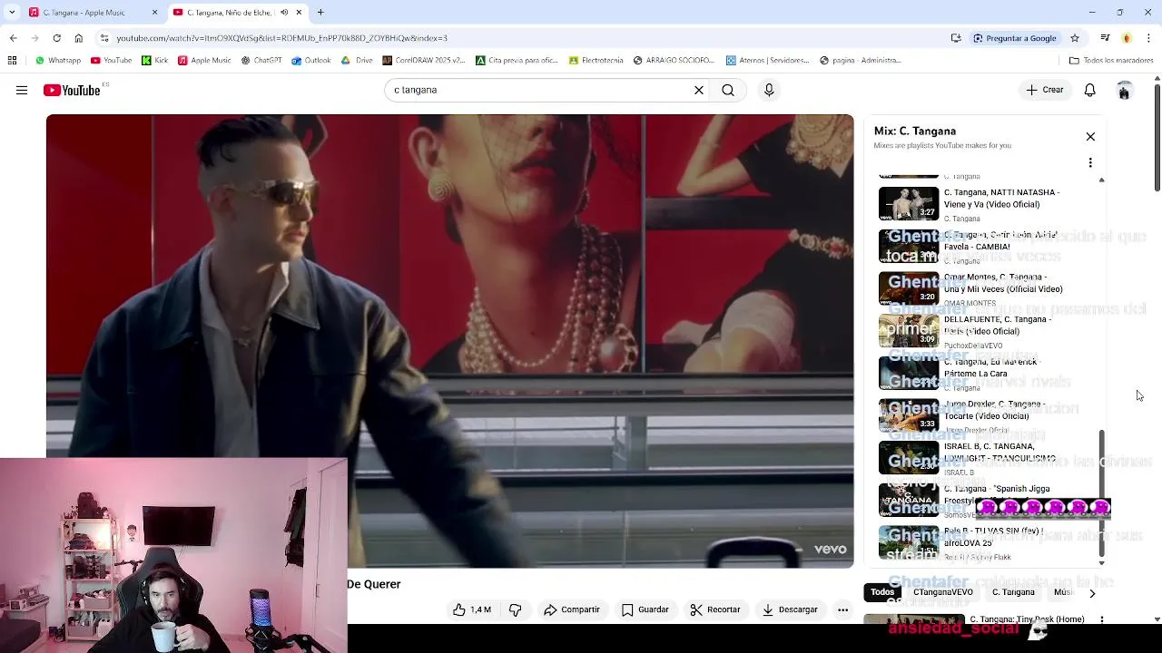
Task: Click the Crear button
Action: (1045, 90)
